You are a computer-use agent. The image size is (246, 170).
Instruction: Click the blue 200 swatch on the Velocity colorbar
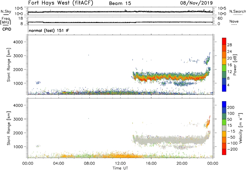[x=224, y=104]
